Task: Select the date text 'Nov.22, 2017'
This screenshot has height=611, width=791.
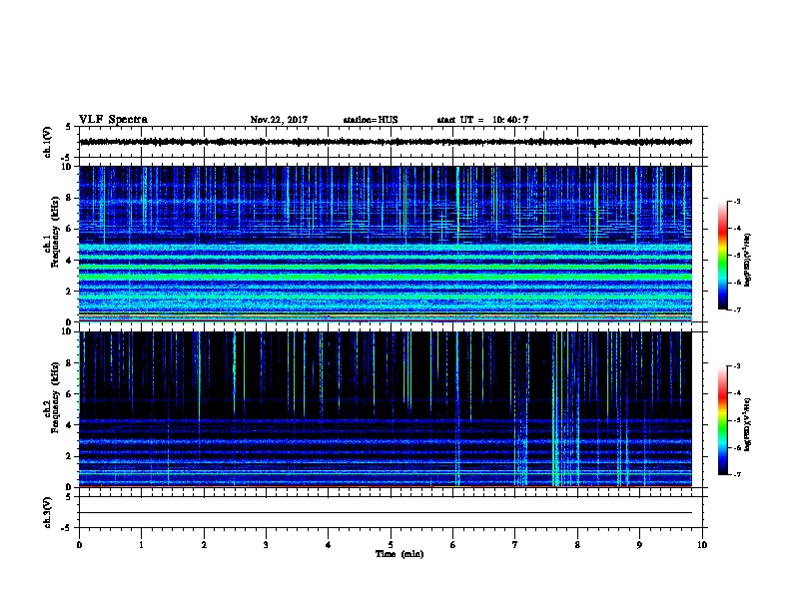Action: (279, 120)
